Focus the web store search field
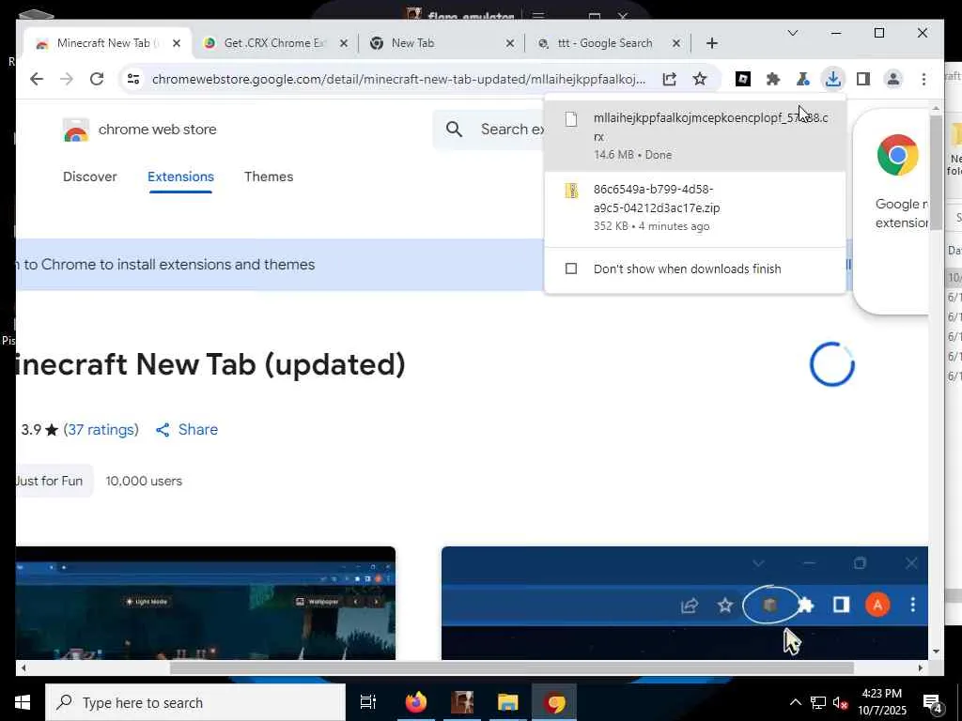The width and height of the screenshot is (962, 721). pyautogui.click(x=512, y=130)
